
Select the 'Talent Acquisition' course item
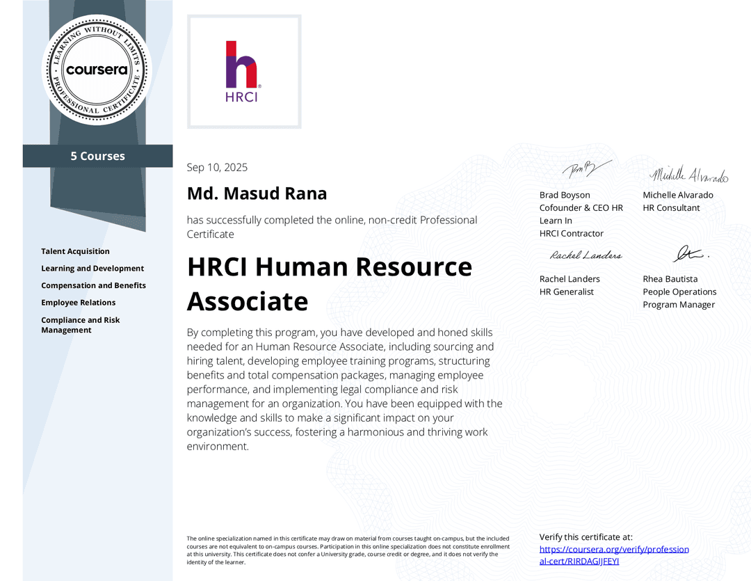point(75,251)
